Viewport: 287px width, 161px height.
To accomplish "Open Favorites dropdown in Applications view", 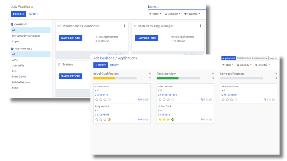I will tap(262, 65).
